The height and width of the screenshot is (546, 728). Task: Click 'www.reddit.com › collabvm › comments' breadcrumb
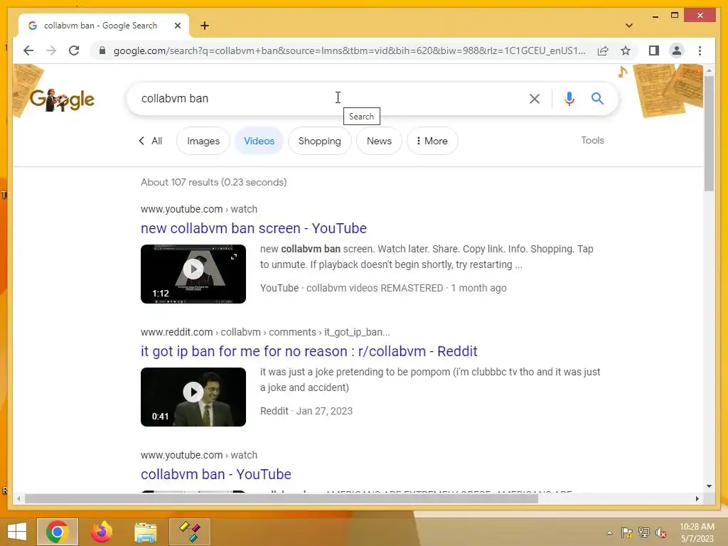[x=266, y=332]
